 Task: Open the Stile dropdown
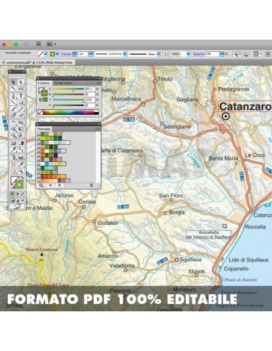coord(188,54)
